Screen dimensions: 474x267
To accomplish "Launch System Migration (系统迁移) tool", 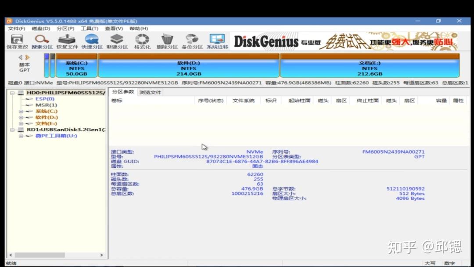I will 217,42.
